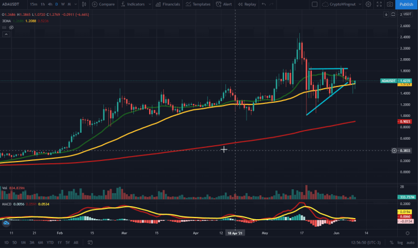Toggle BB indicator visibility eye
418x248 pixels.
pos(11,27)
